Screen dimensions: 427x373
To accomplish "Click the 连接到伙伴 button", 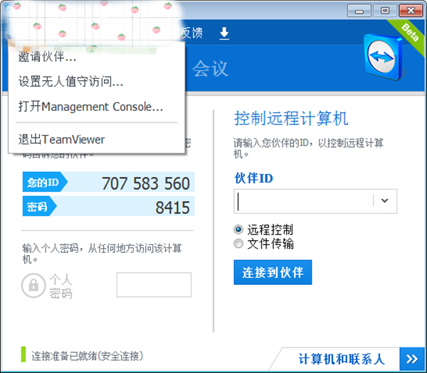I will (x=273, y=272).
